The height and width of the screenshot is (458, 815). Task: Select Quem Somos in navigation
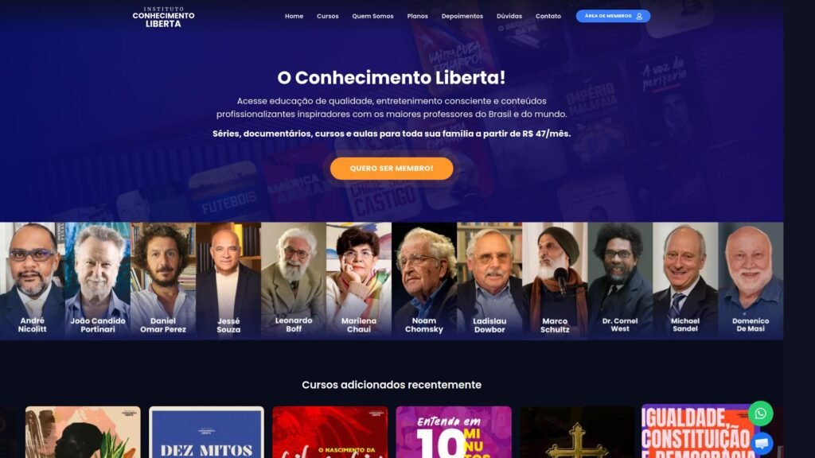pos(372,16)
